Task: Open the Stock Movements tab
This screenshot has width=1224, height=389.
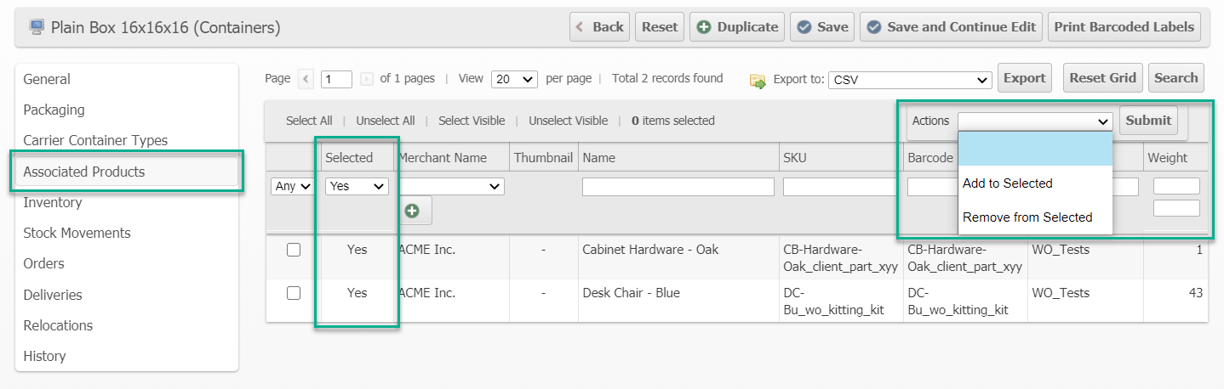Action: pos(77,233)
